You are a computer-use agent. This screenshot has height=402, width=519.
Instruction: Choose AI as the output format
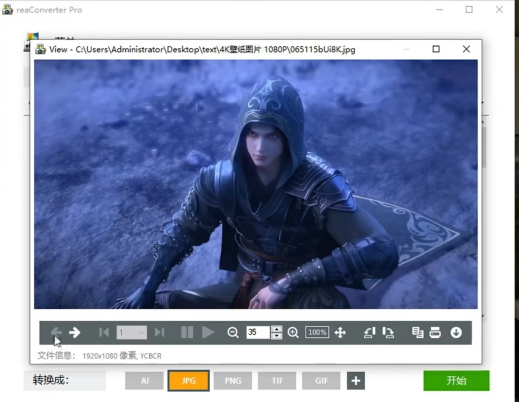click(145, 381)
